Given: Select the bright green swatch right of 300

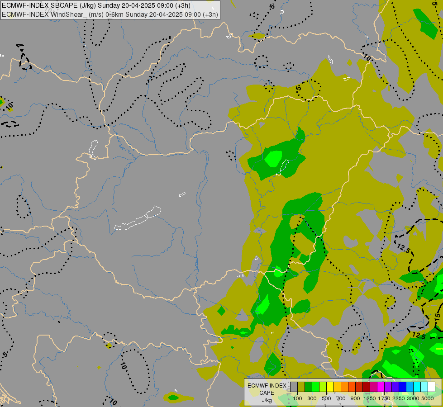Looking at the screenshot, I should point(315,387).
